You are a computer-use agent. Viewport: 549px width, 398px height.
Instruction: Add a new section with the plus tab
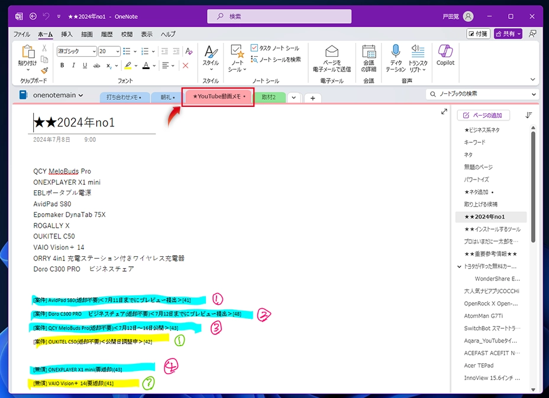[313, 98]
